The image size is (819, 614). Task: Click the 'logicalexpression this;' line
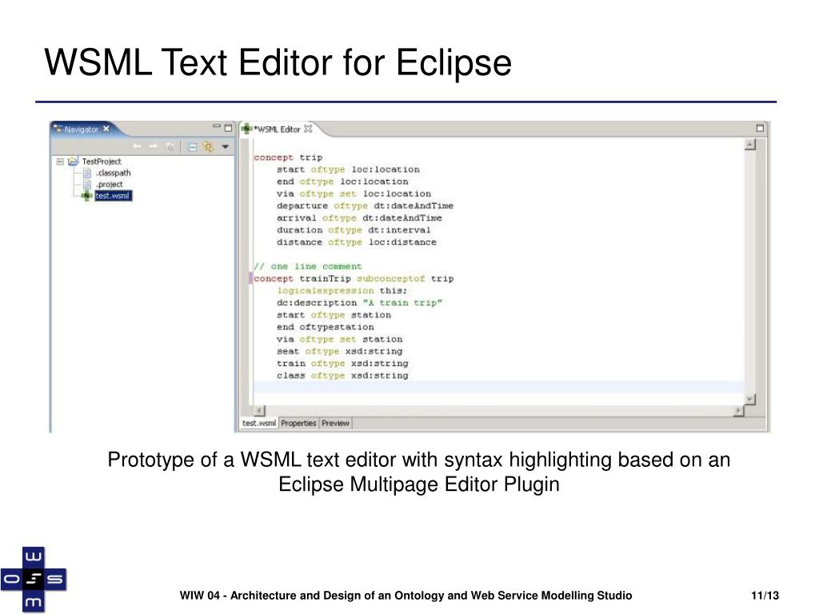tap(342, 291)
